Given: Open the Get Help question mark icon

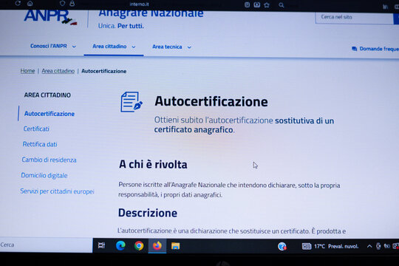Looking at the screenshot, I should tap(282, 246).
